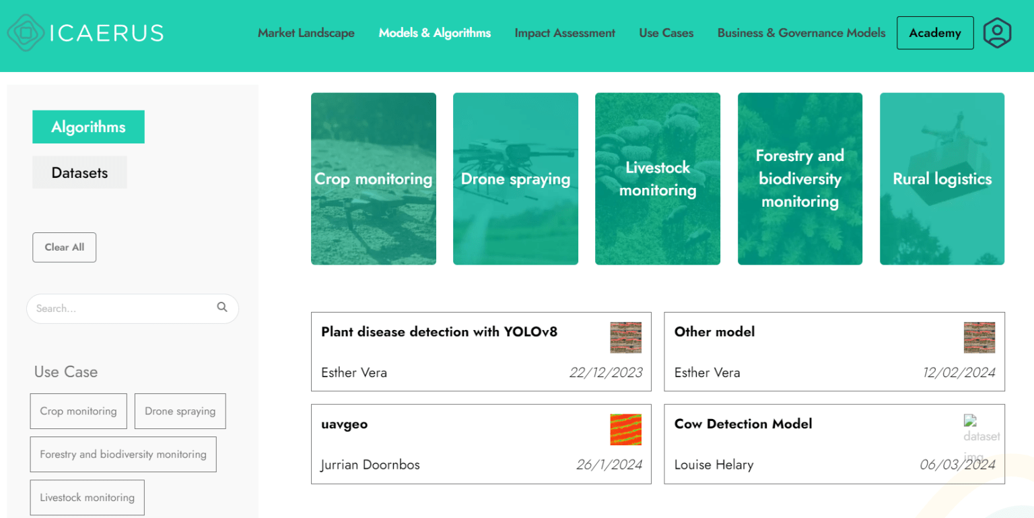Image resolution: width=1034 pixels, height=518 pixels.
Task: Open the Impact Assessment menu
Action: click(x=565, y=33)
